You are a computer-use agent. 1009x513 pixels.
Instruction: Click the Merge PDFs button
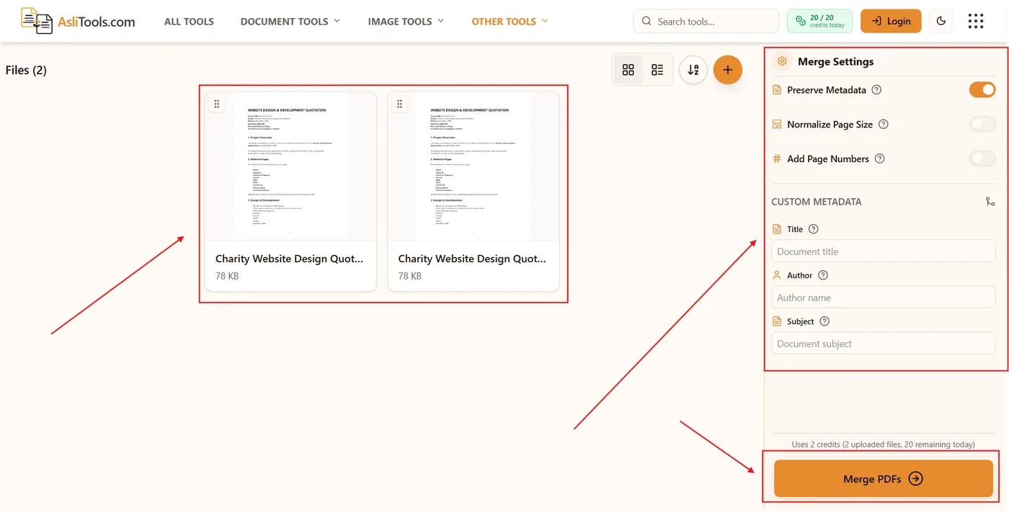click(884, 478)
